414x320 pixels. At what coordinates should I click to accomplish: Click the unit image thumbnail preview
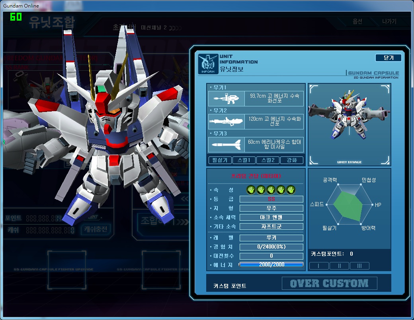(x=350, y=125)
